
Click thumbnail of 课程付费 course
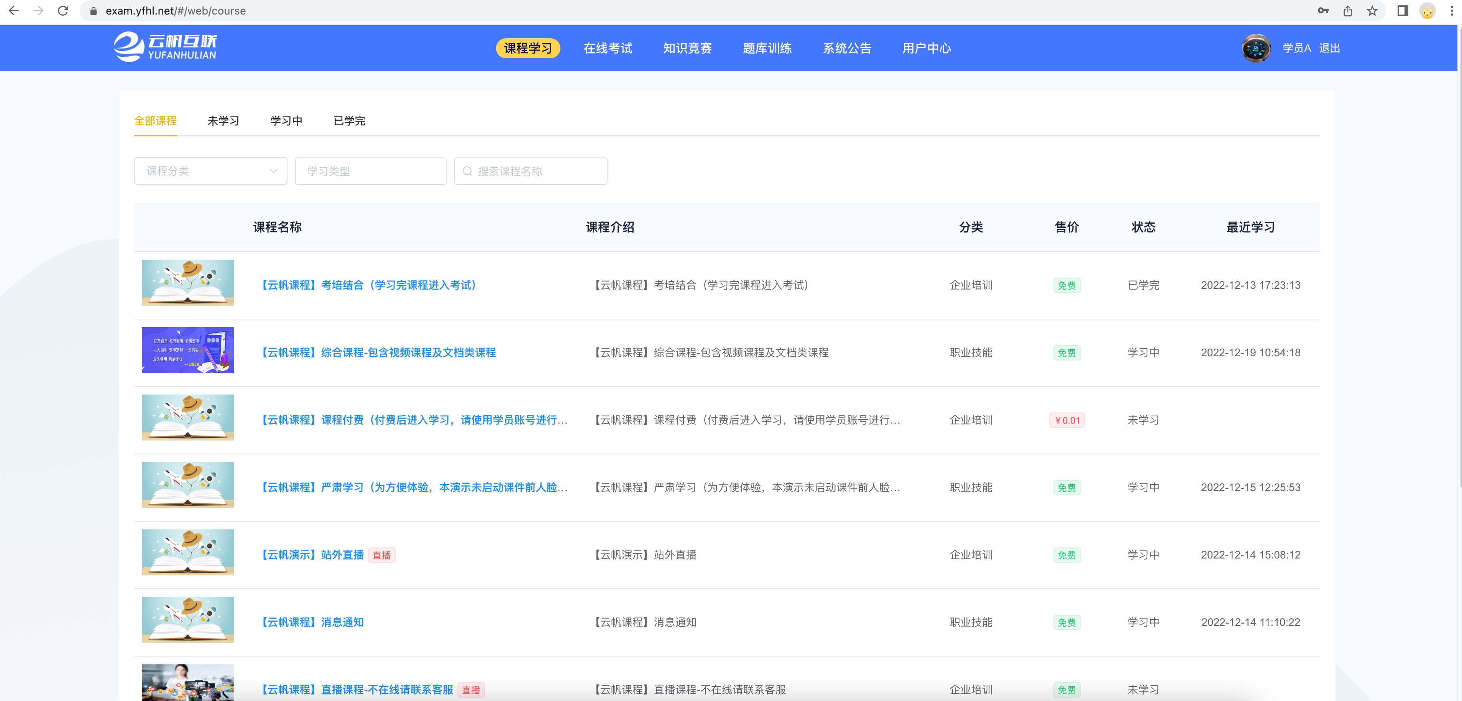tap(187, 418)
